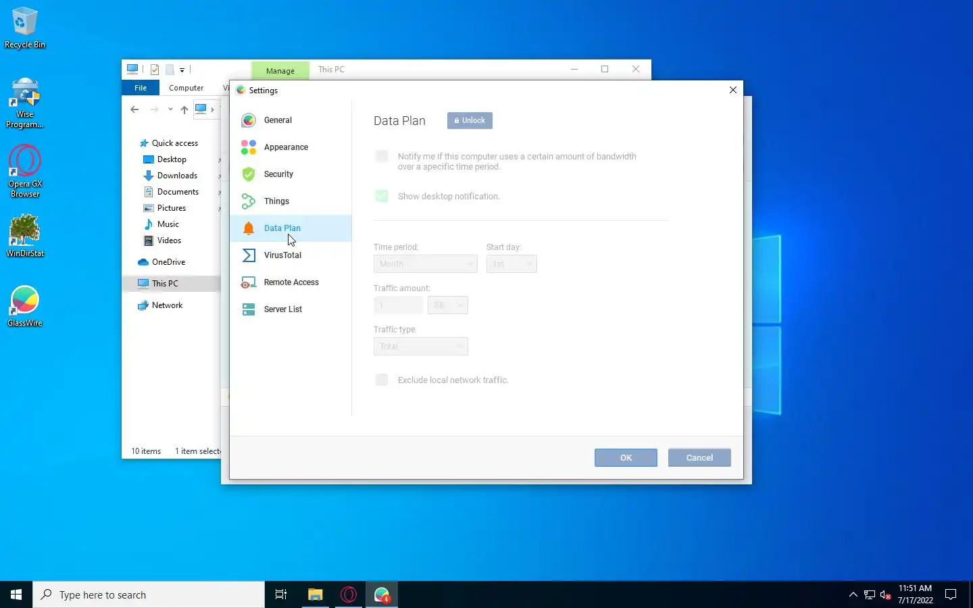Open the Computer ribbon tab
The width and height of the screenshot is (973, 608).
tap(186, 88)
